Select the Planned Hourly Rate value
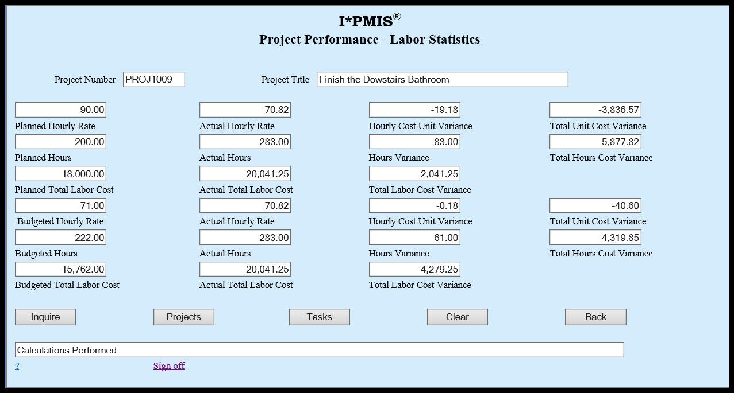734x393 pixels. [x=60, y=110]
